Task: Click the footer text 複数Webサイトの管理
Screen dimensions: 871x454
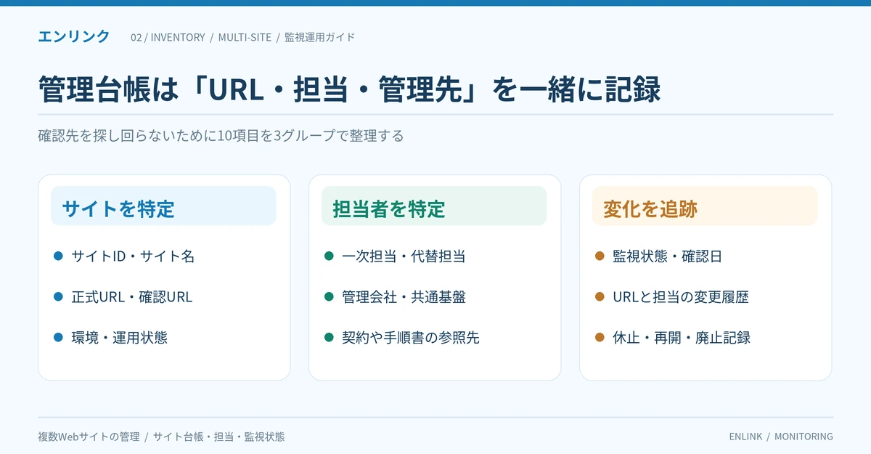Action: coord(89,437)
